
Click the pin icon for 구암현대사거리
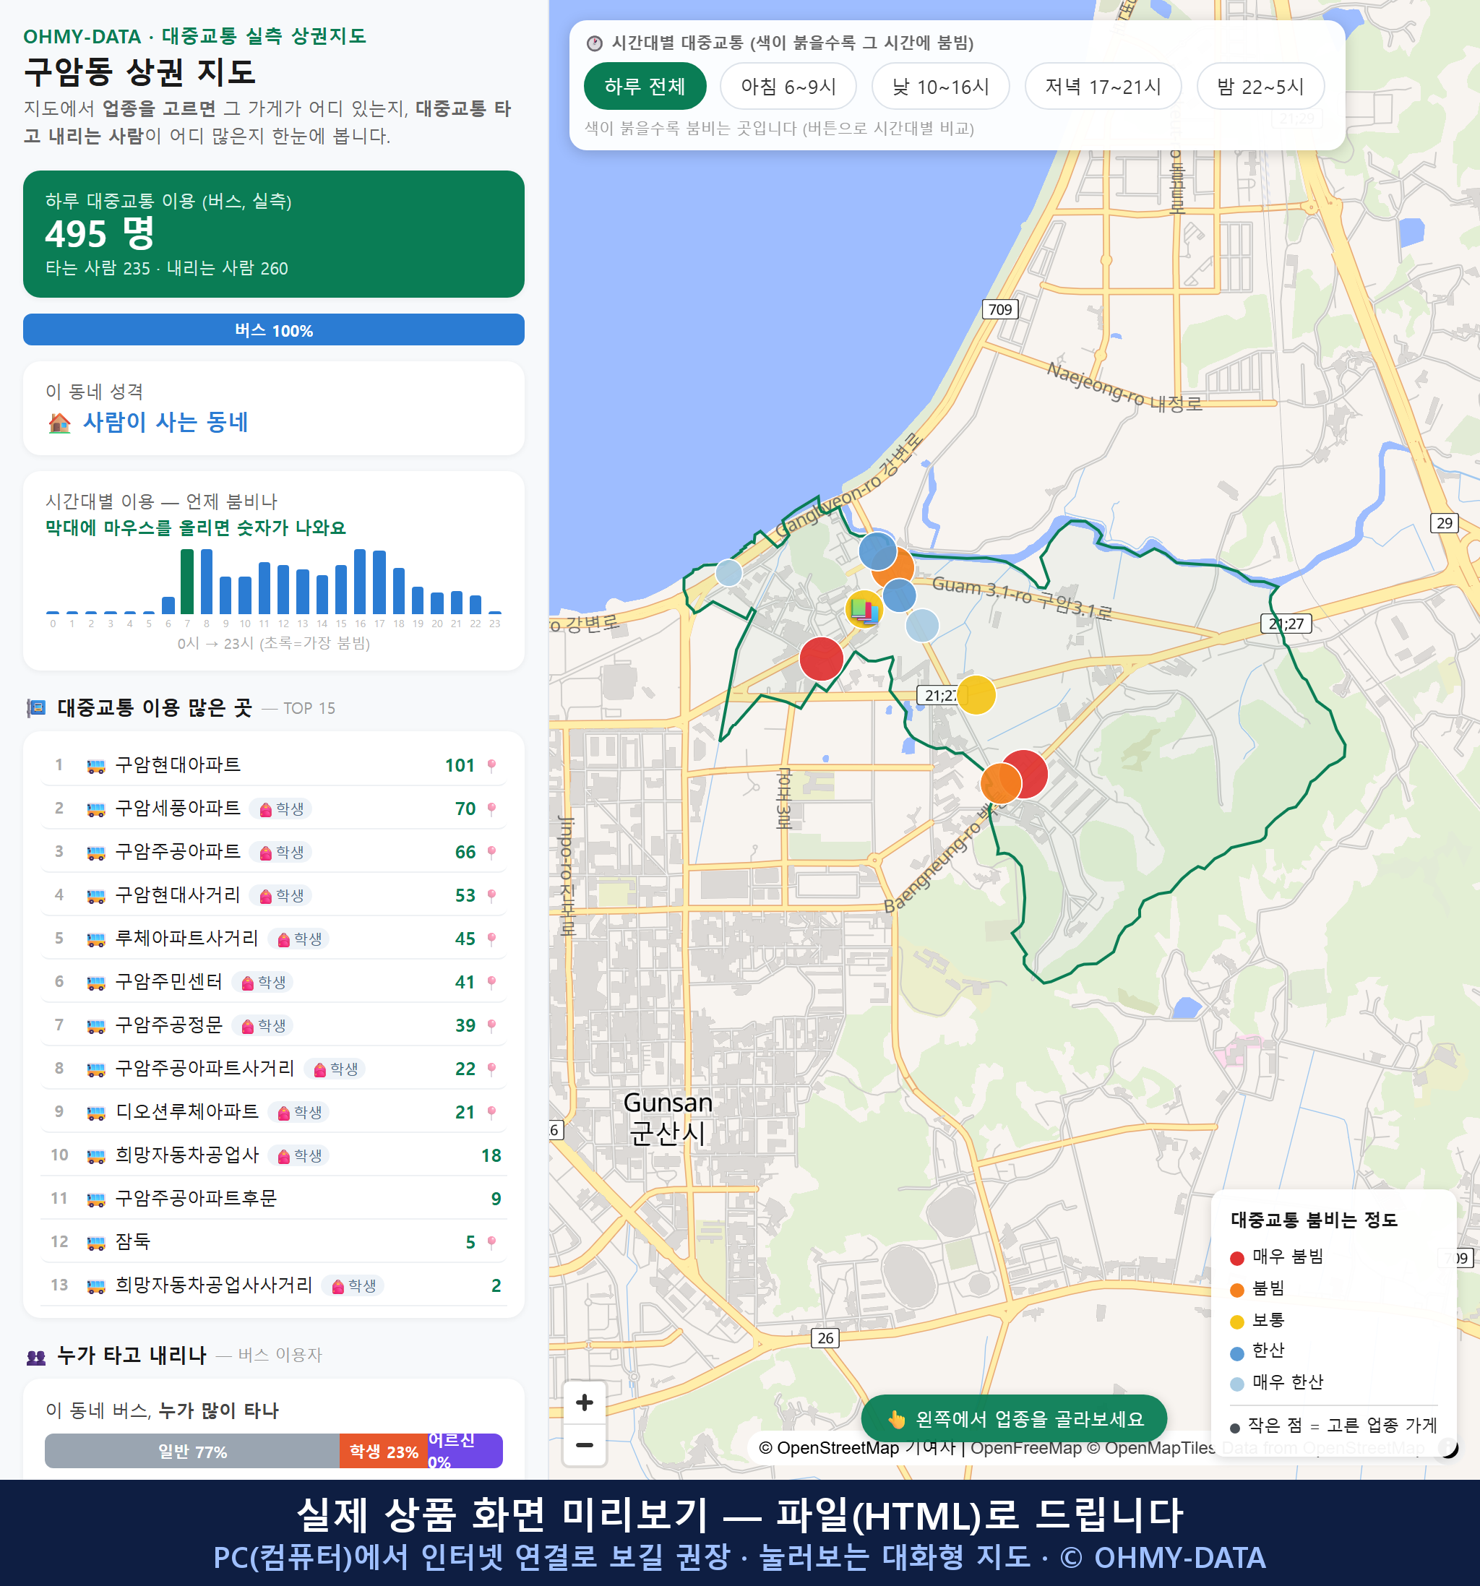[491, 896]
